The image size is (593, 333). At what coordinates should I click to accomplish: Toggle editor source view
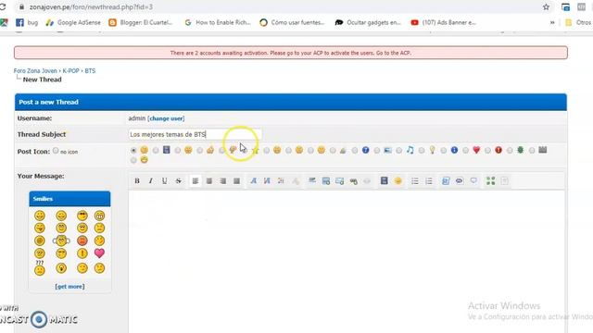coord(504,181)
